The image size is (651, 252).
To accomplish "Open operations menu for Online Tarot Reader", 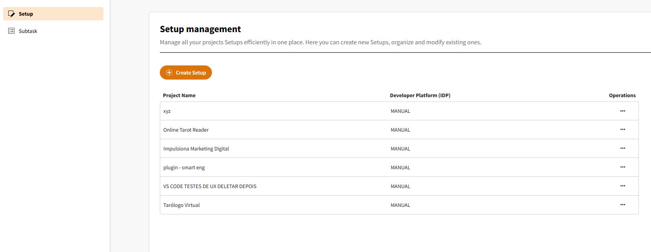I will 622,130.
